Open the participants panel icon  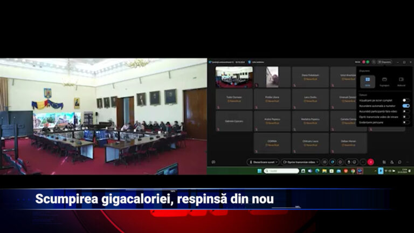click(x=392, y=162)
